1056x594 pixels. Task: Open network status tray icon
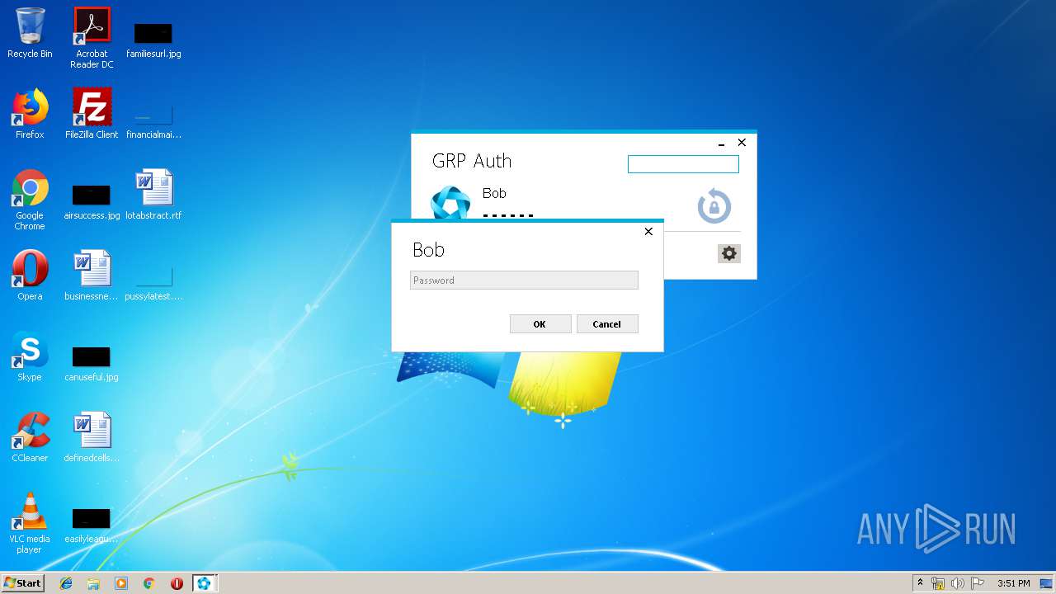click(938, 583)
